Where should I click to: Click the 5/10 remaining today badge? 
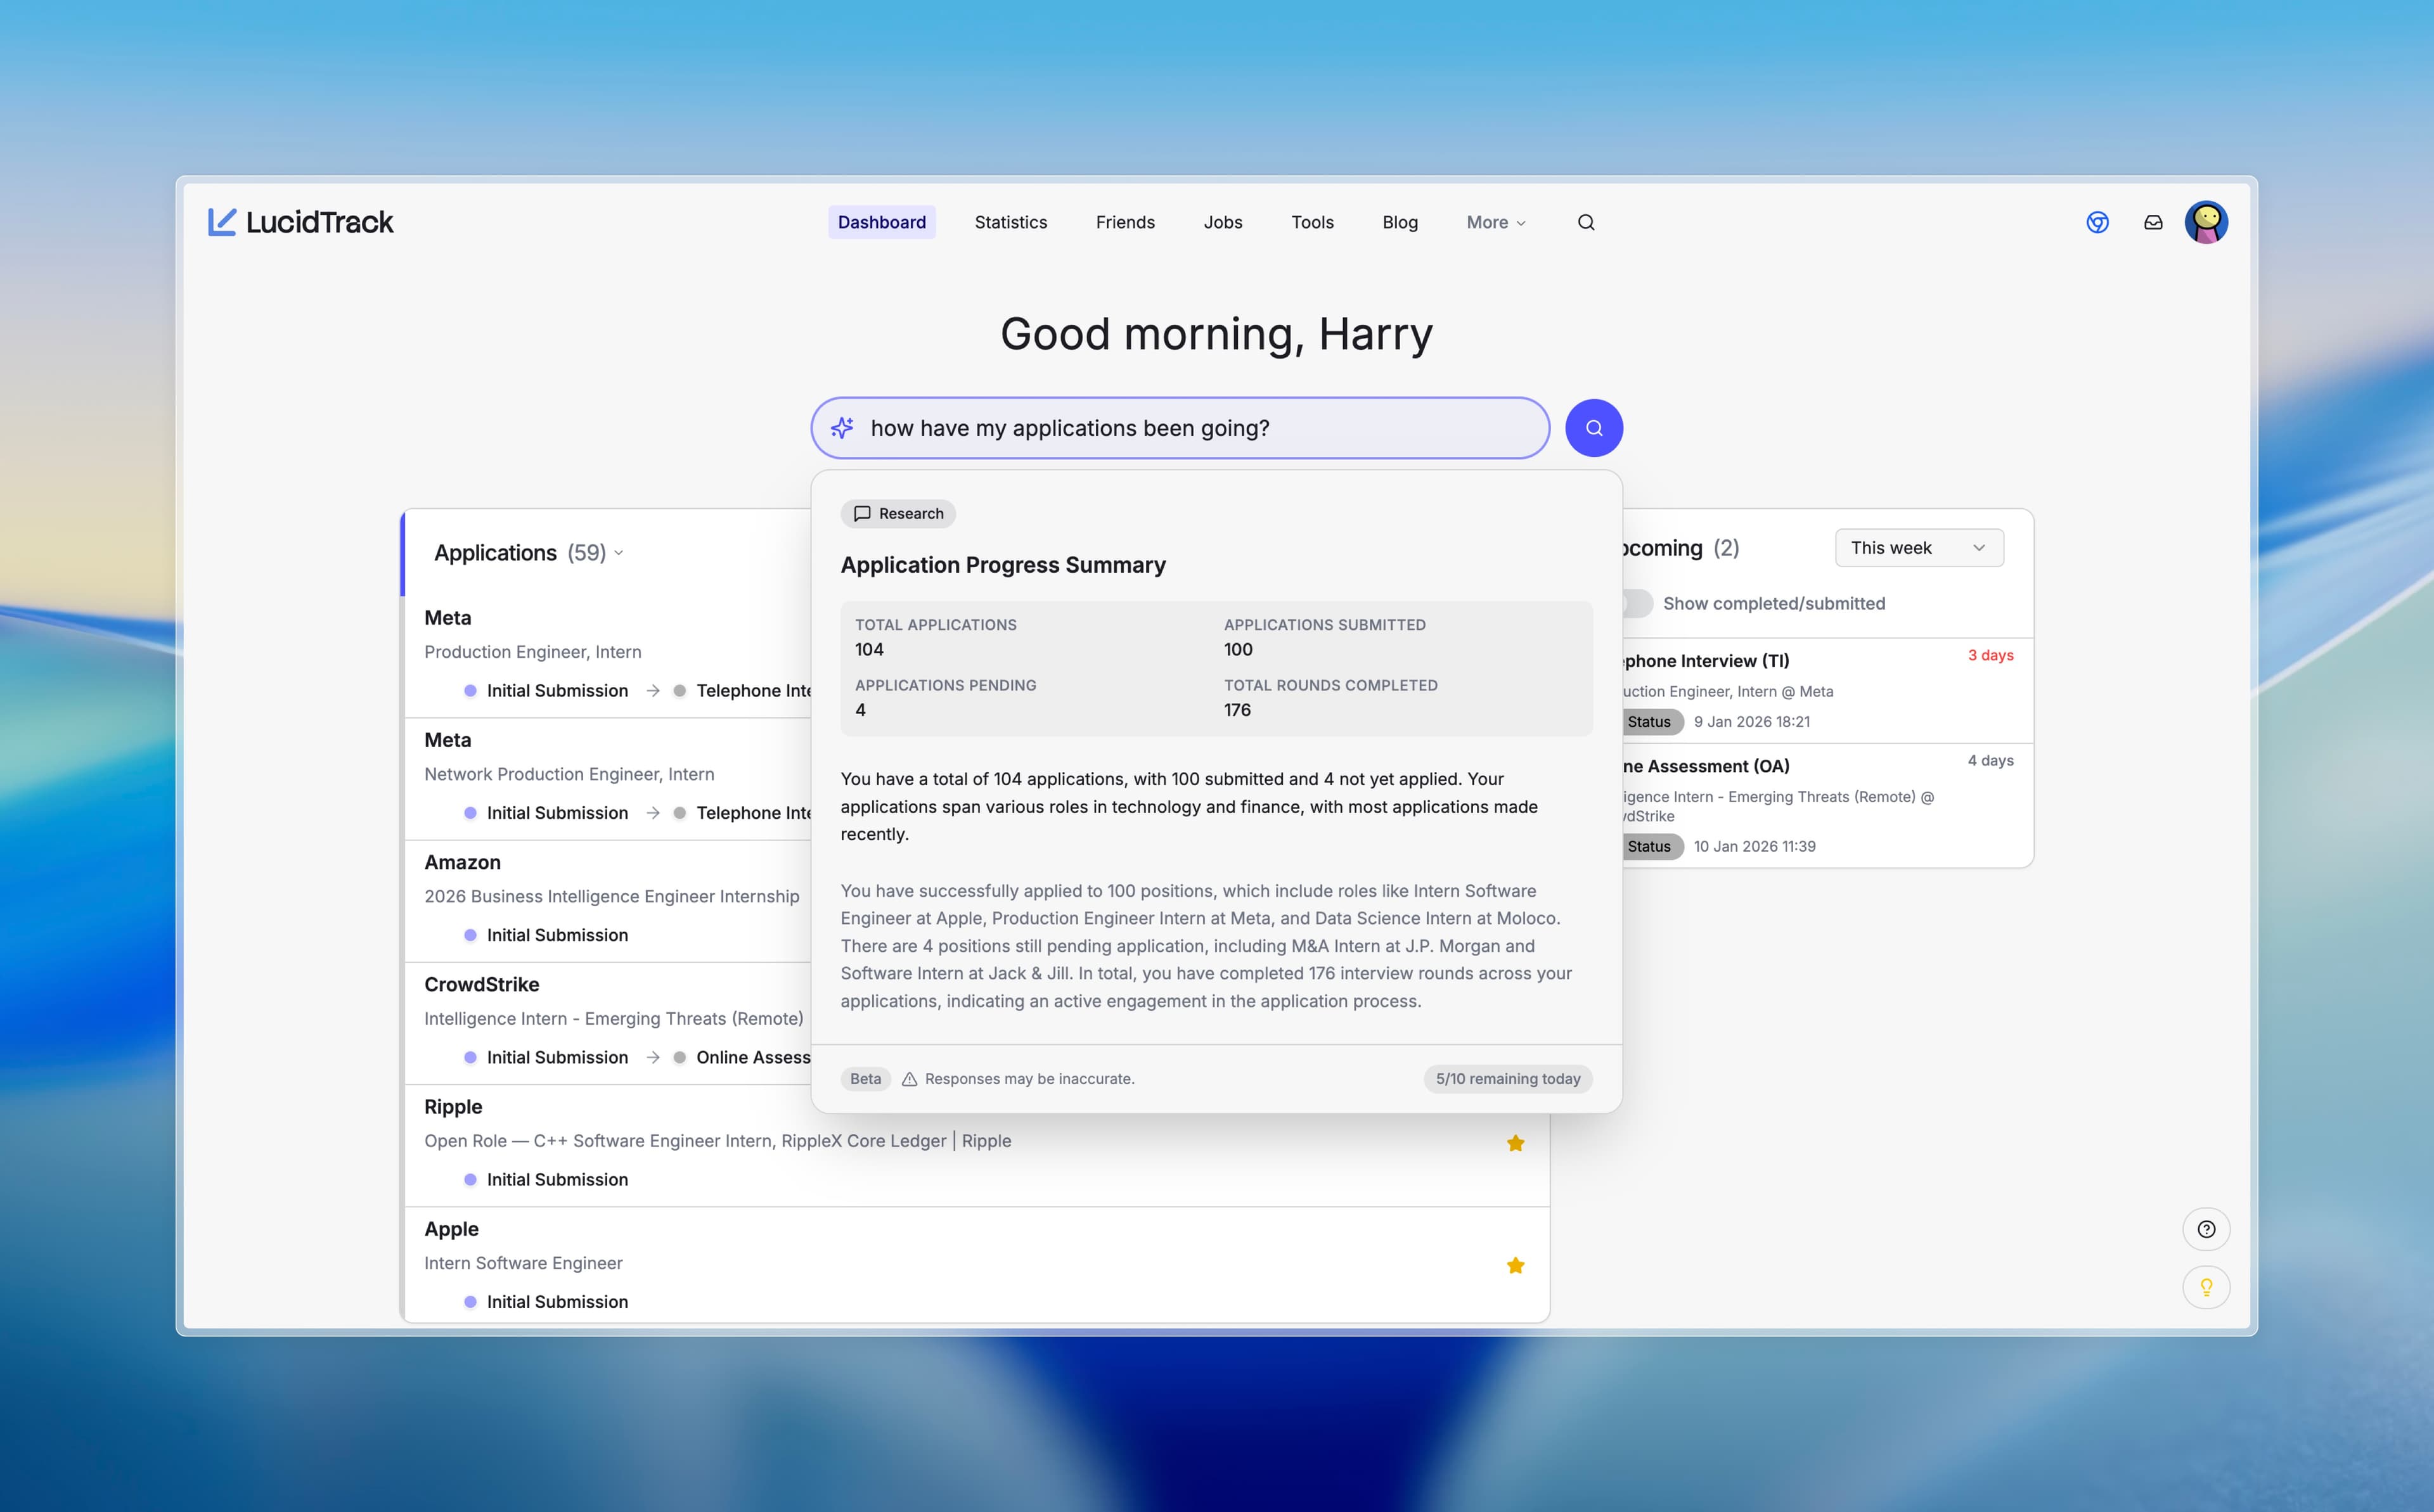click(x=1506, y=1079)
